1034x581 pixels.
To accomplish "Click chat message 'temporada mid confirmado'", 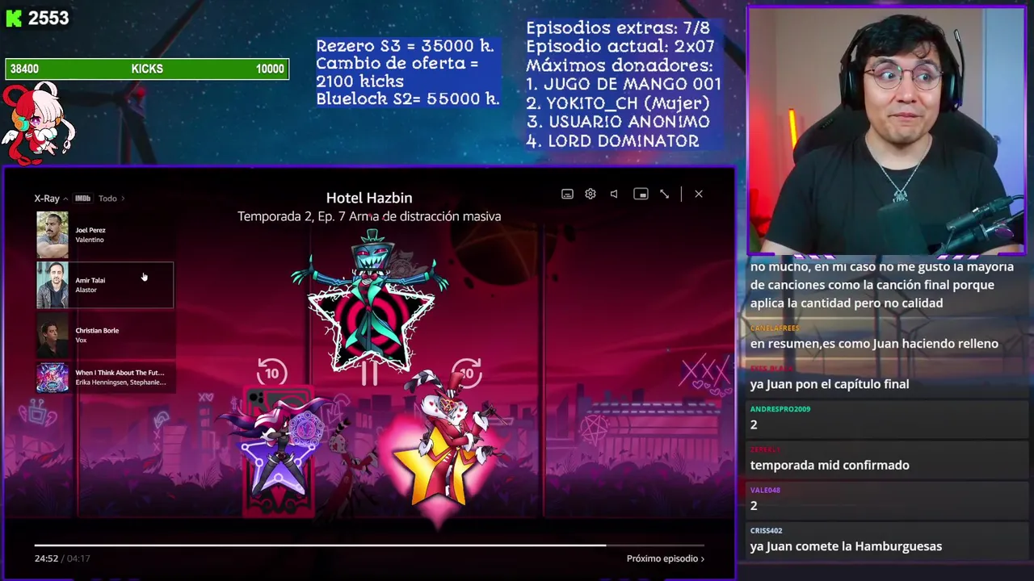I will 830,465.
